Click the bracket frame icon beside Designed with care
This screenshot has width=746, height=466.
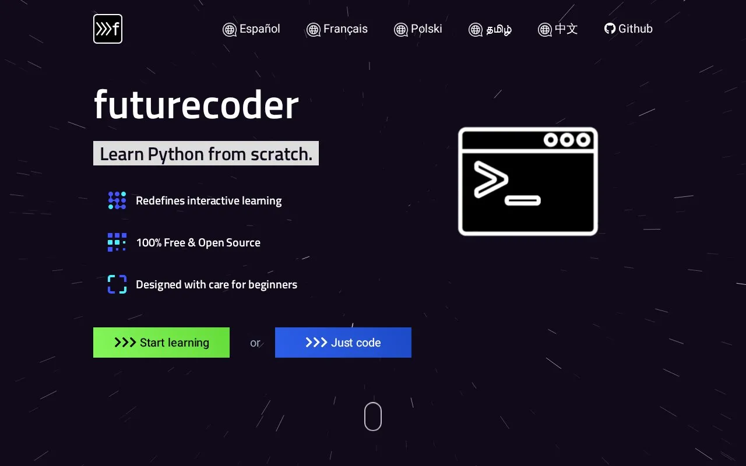click(x=117, y=284)
